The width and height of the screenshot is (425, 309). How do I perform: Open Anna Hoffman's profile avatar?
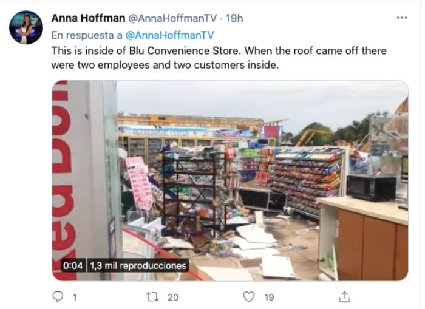pos(26,27)
